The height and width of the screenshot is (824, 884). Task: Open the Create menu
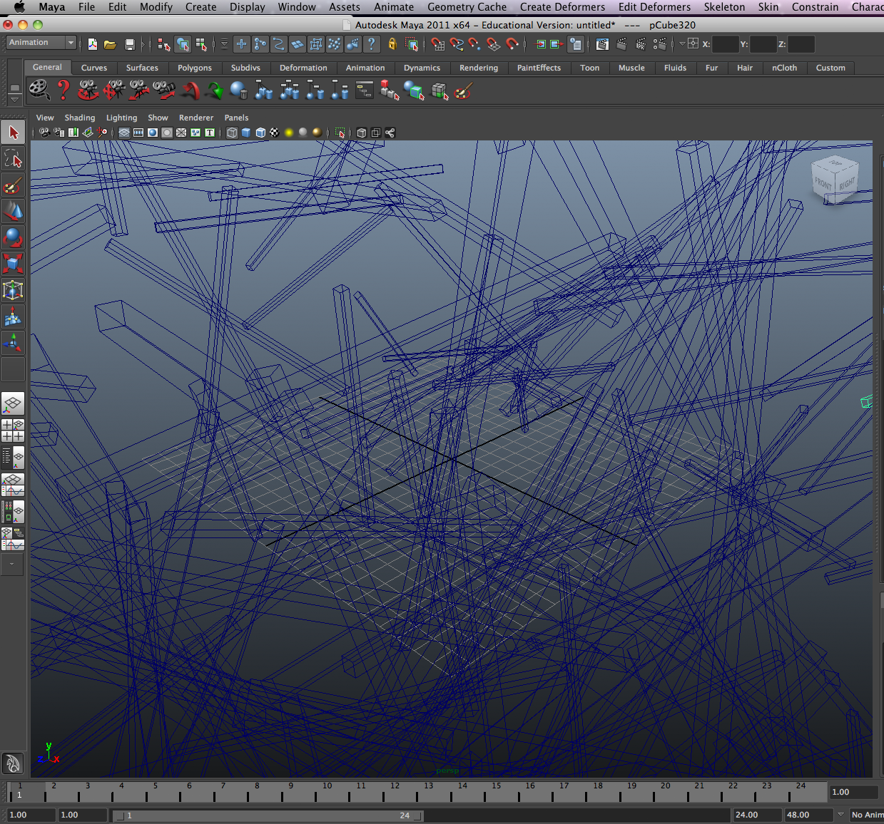click(x=200, y=7)
